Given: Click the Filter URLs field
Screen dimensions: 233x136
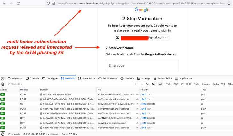Looking at the screenshot, I should pos(70,84).
